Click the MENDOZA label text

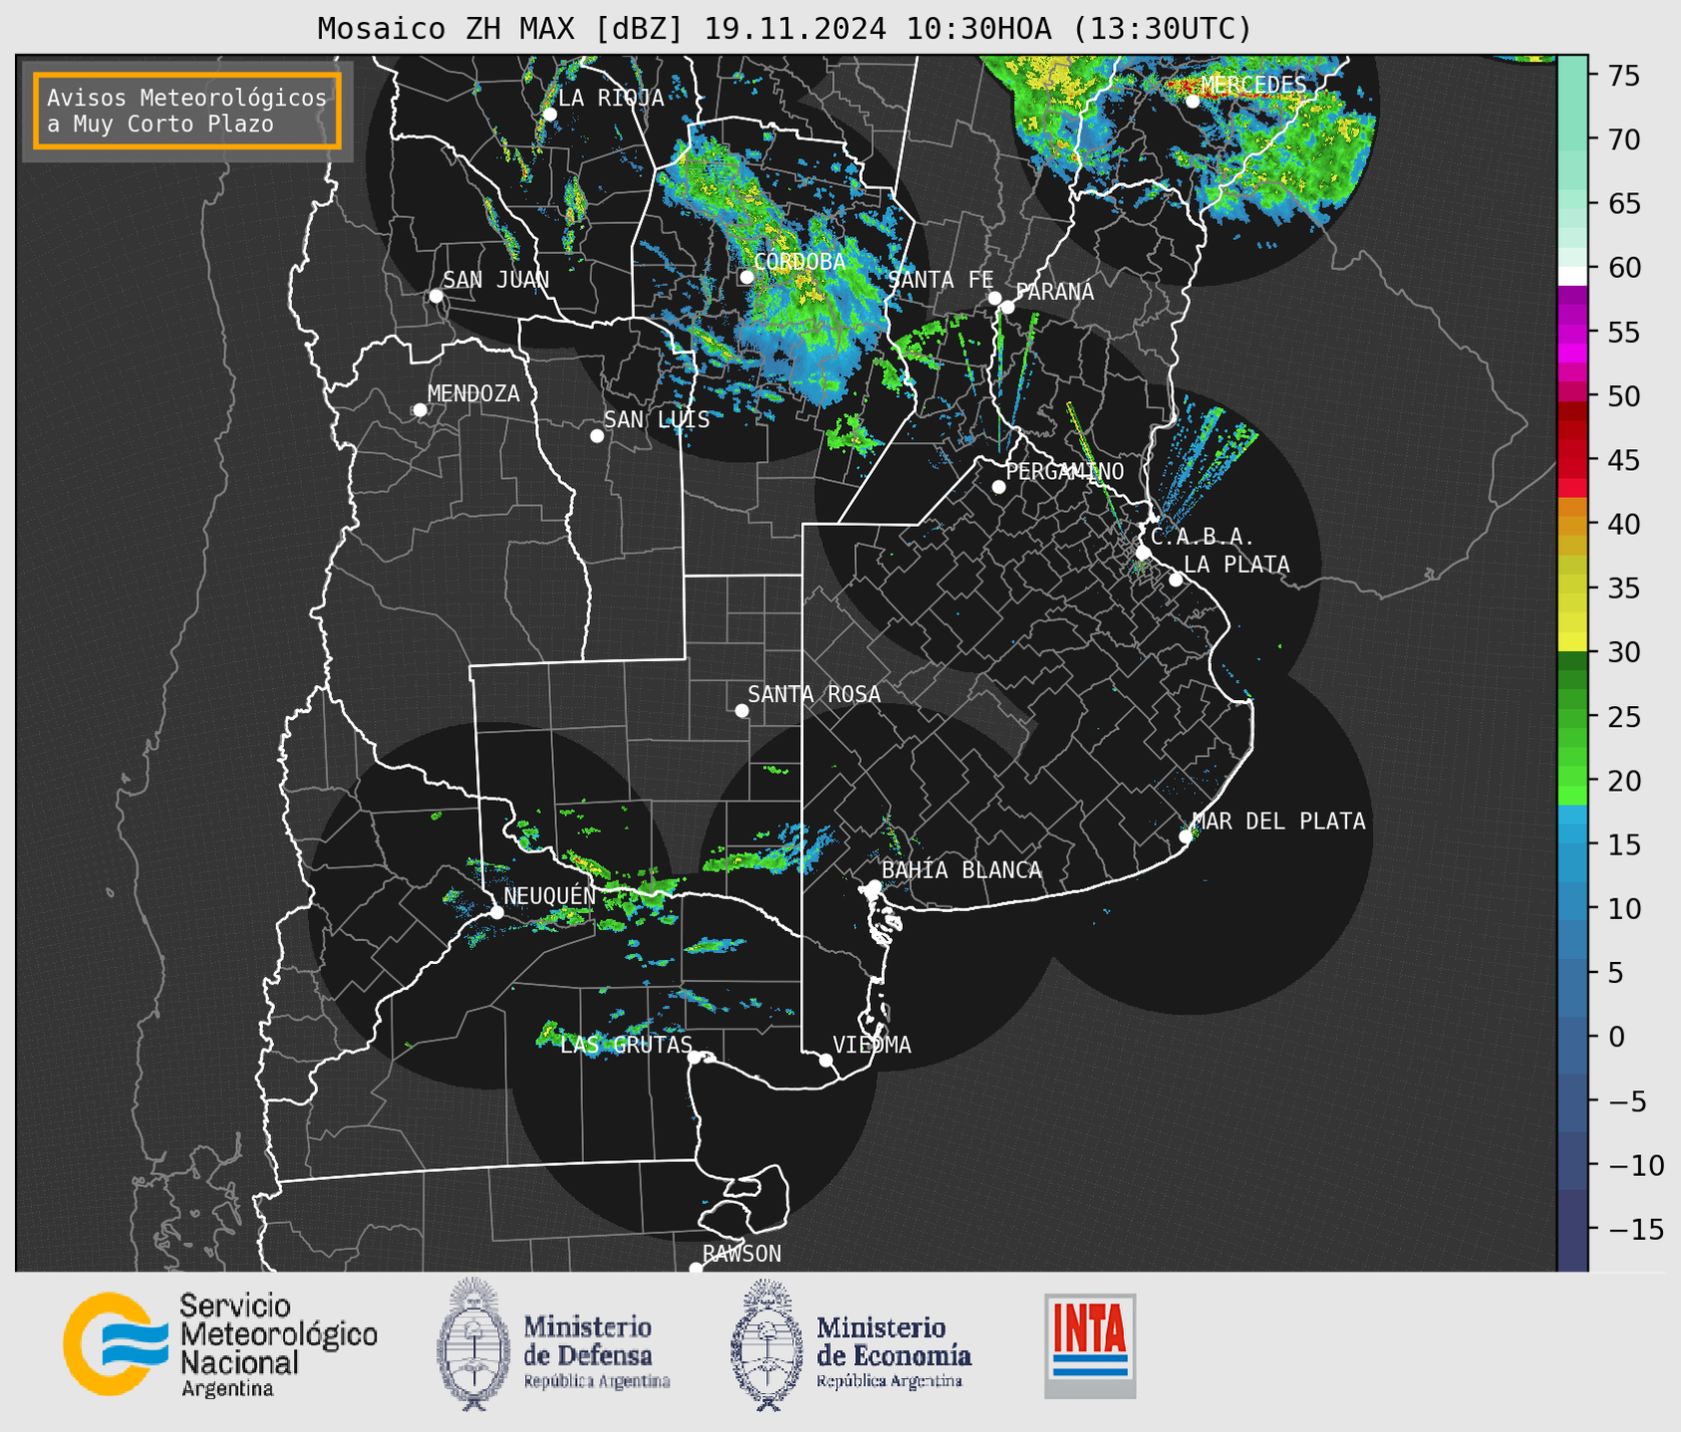[x=473, y=393]
